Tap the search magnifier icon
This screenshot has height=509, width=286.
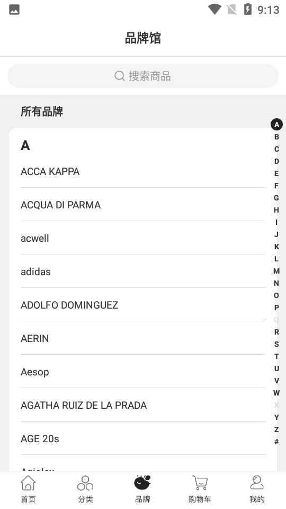(x=119, y=76)
